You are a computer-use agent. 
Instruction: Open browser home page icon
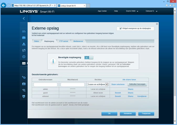click(x=166, y=5)
